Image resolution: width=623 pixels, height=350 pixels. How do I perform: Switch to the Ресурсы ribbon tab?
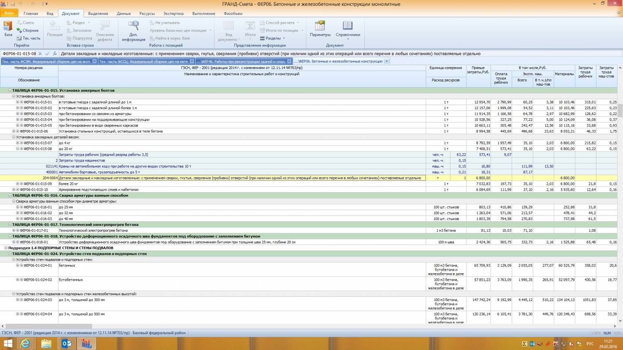147,13
